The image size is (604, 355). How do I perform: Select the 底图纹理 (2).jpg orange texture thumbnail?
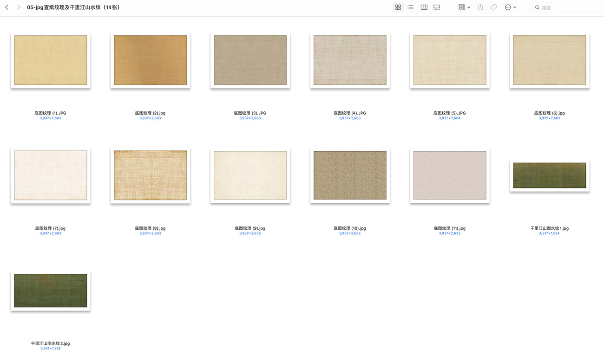[151, 60]
